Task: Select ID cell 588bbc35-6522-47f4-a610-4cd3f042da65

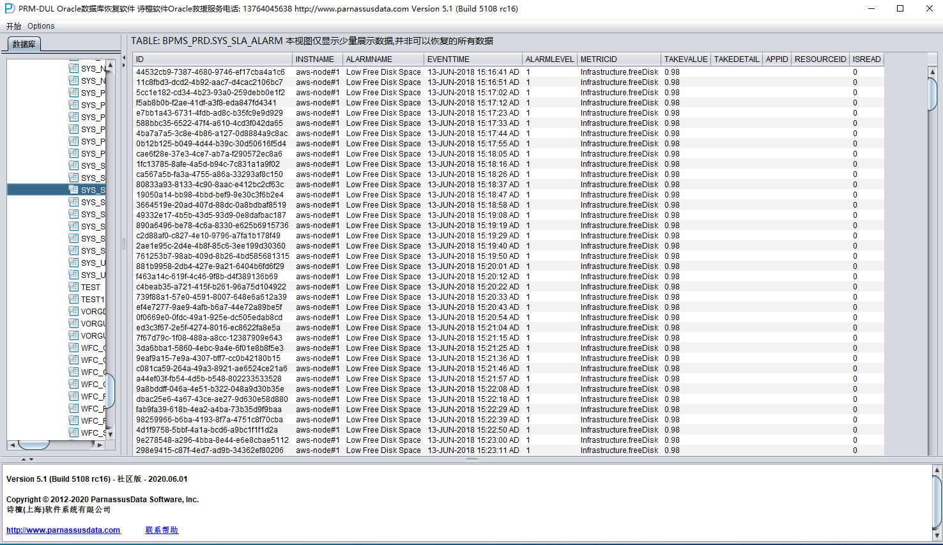Action: coord(213,123)
